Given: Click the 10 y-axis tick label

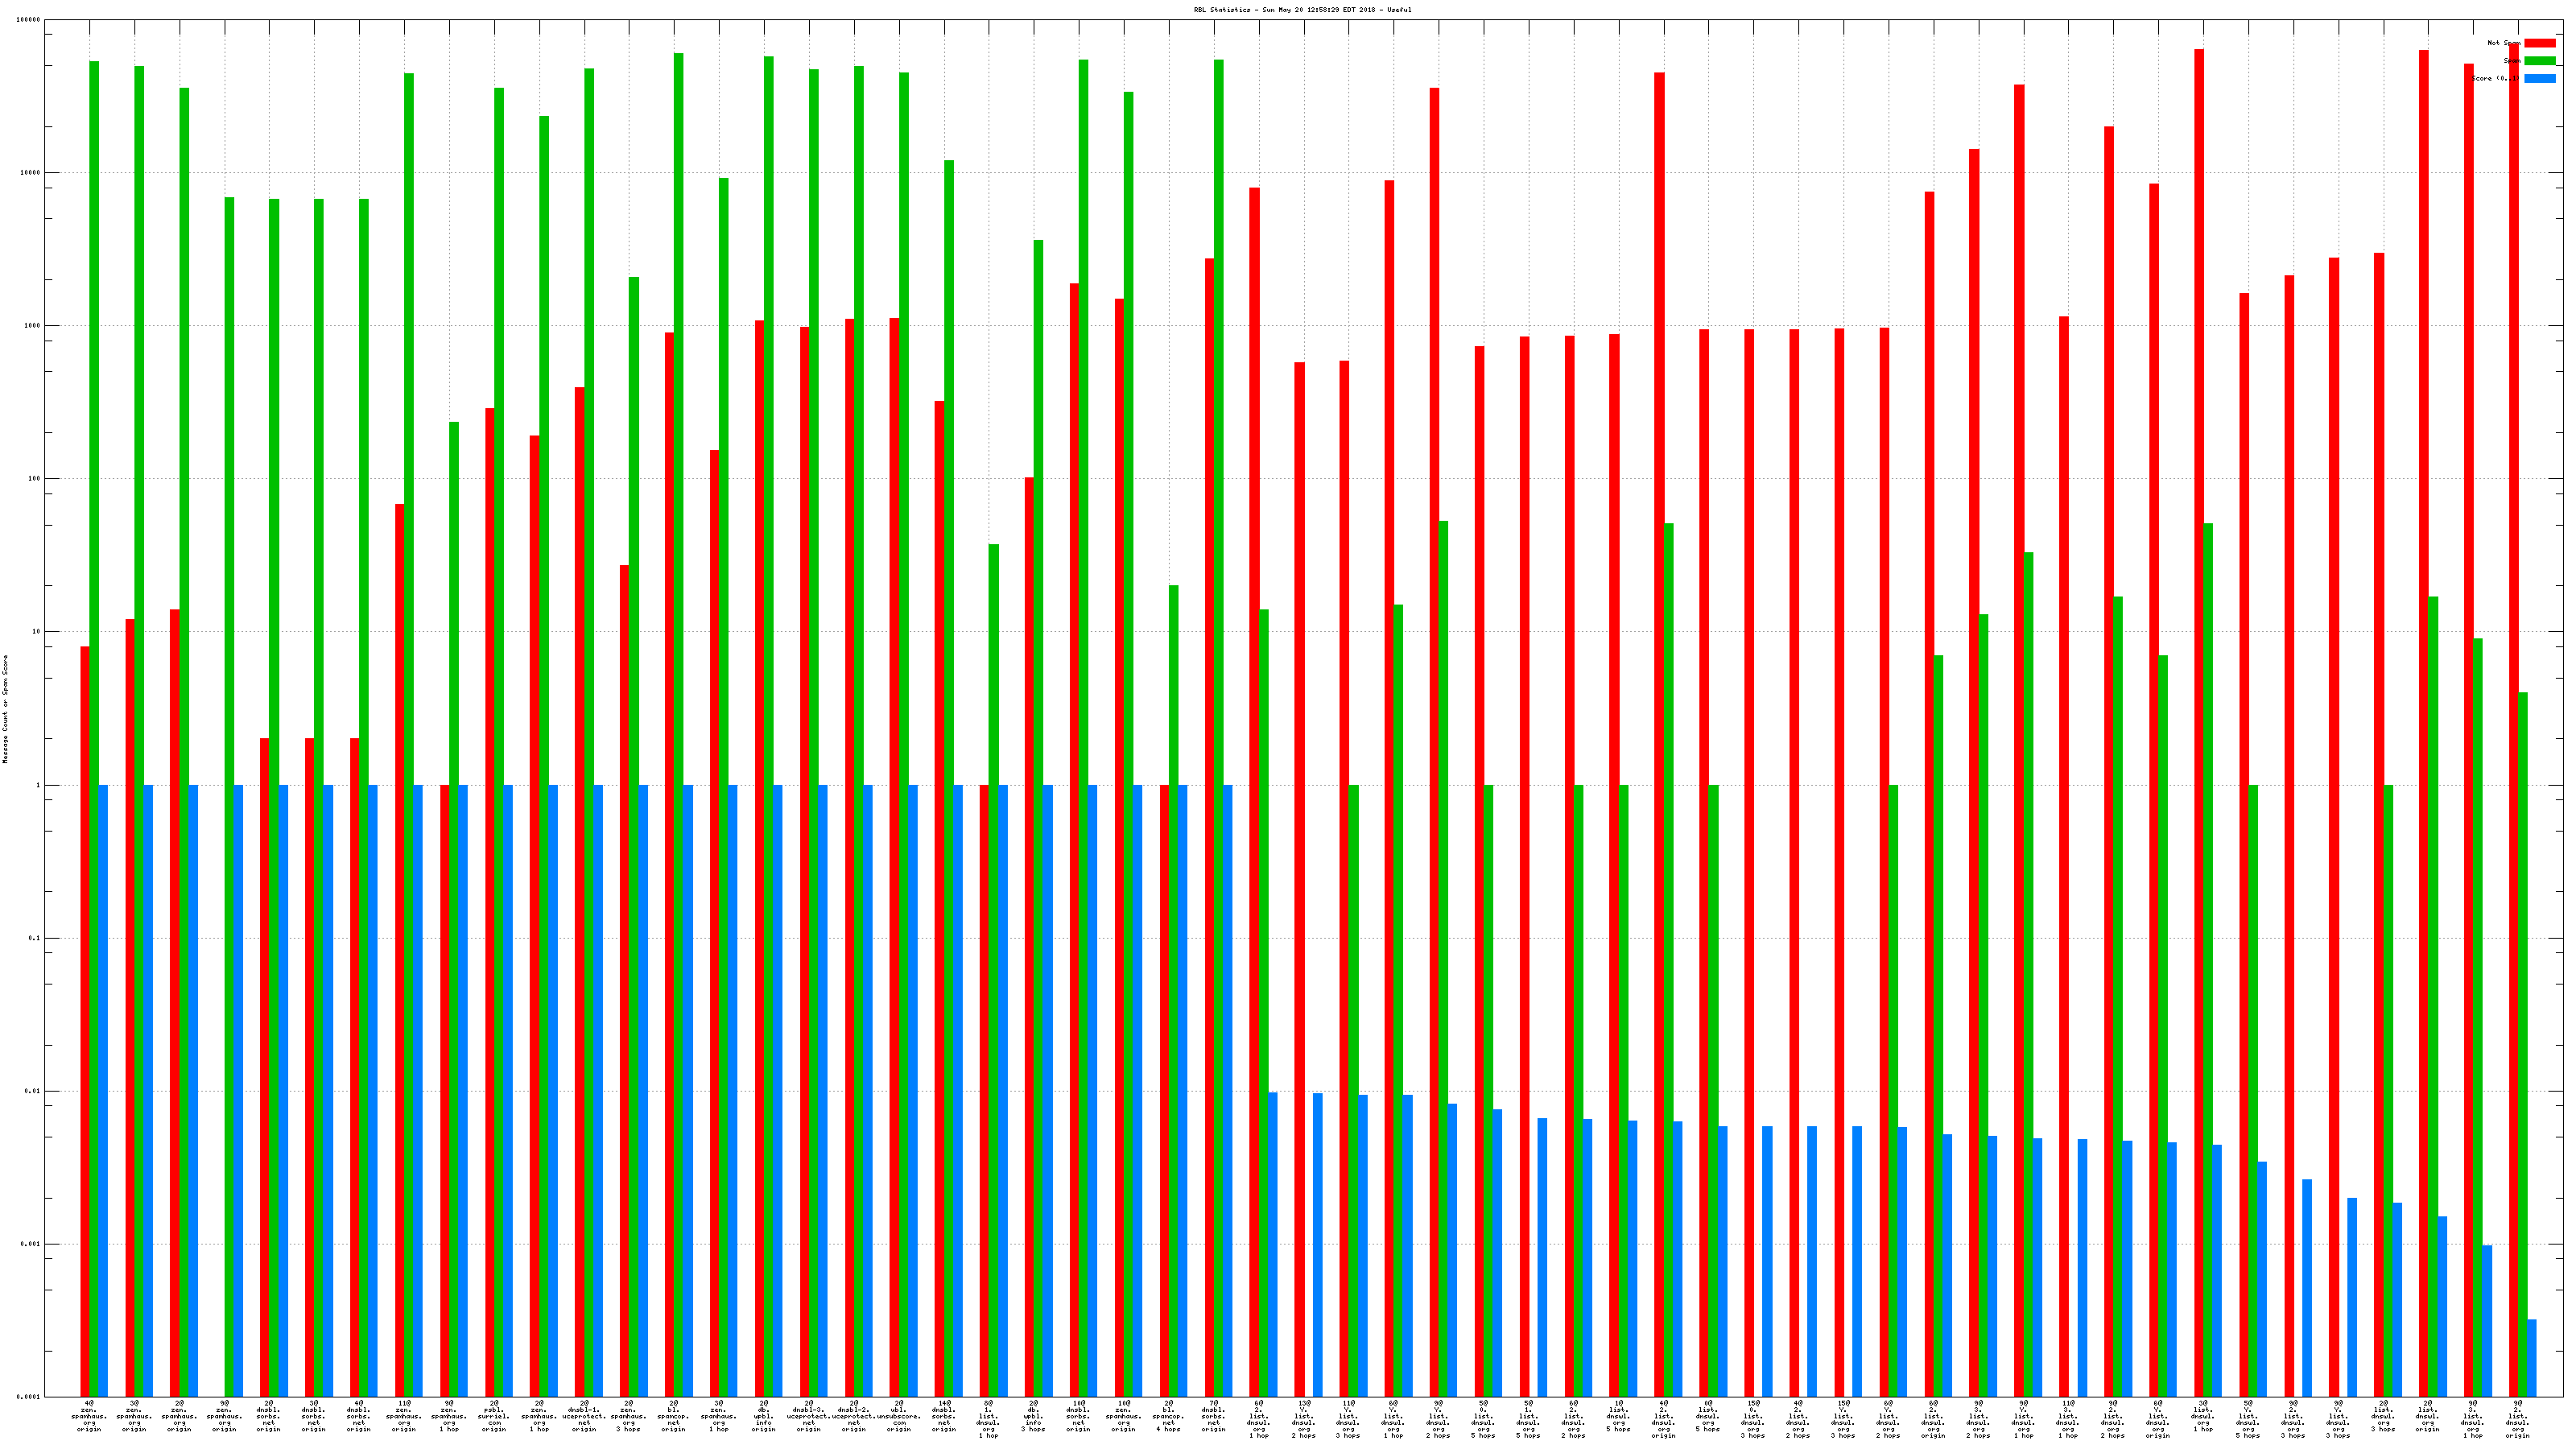Looking at the screenshot, I should (37, 632).
